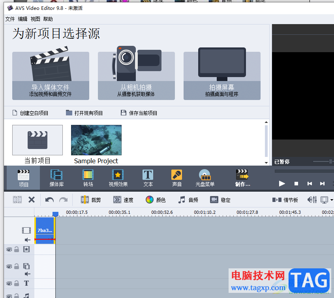The height and width of the screenshot is (298, 334).
Task: Click the undo arrow
Action: point(49,200)
